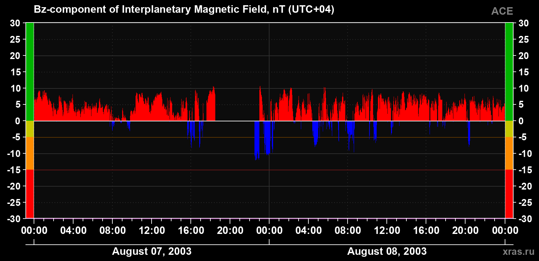This screenshot has height=261, width=539.
Task: Click the 04:00 label under August 08
Action: pyautogui.click(x=309, y=231)
